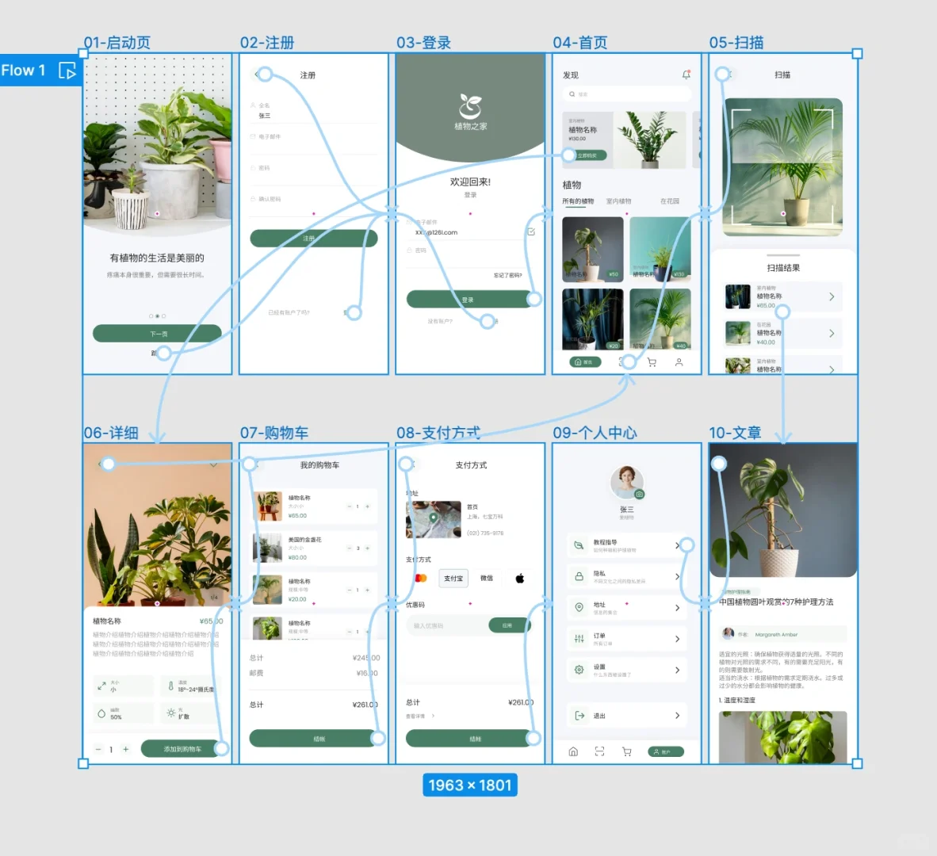
Task: Open the notification bell on the 发现 screen
Action: tap(686, 74)
